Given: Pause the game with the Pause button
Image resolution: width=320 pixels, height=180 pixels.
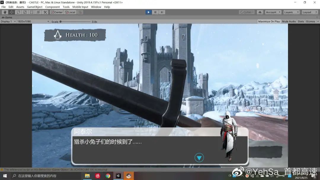Looking at the screenshot, I should click(x=155, y=12).
